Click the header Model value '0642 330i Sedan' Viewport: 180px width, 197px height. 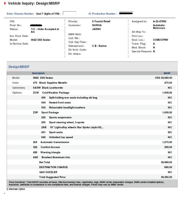click(x=41, y=40)
